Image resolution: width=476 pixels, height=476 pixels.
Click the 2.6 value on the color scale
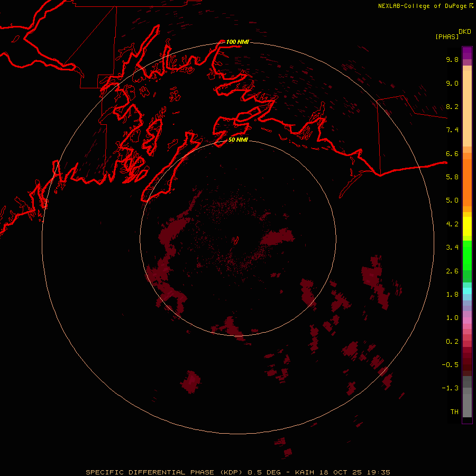click(x=452, y=271)
